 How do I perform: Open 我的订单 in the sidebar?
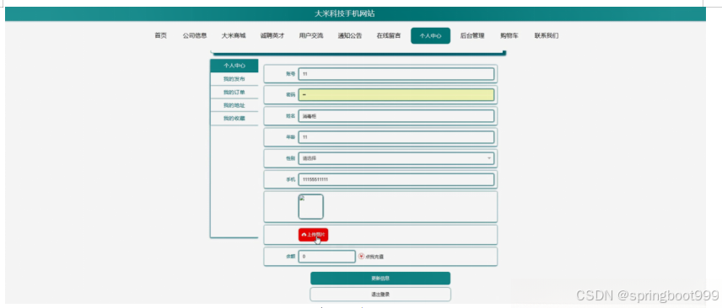(x=234, y=93)
